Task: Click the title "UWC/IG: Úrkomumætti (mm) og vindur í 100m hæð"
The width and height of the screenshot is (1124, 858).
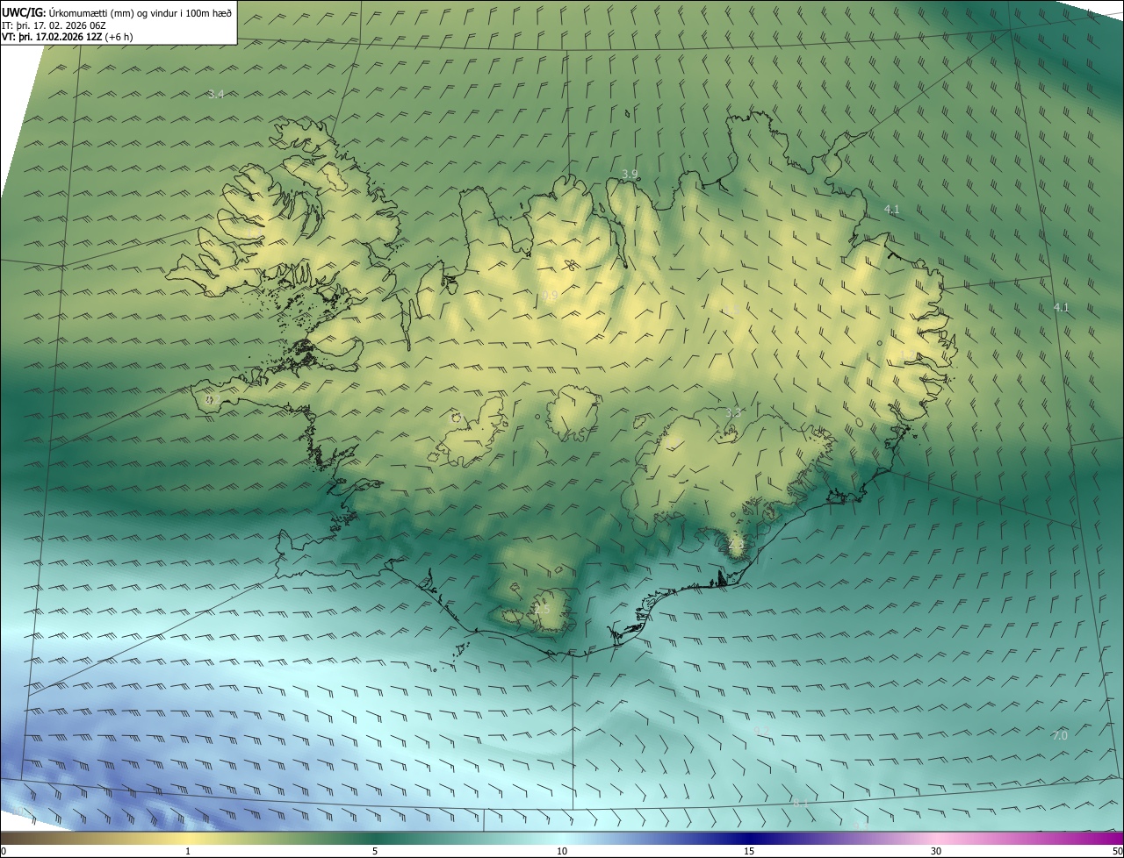Action: point(117,11)
